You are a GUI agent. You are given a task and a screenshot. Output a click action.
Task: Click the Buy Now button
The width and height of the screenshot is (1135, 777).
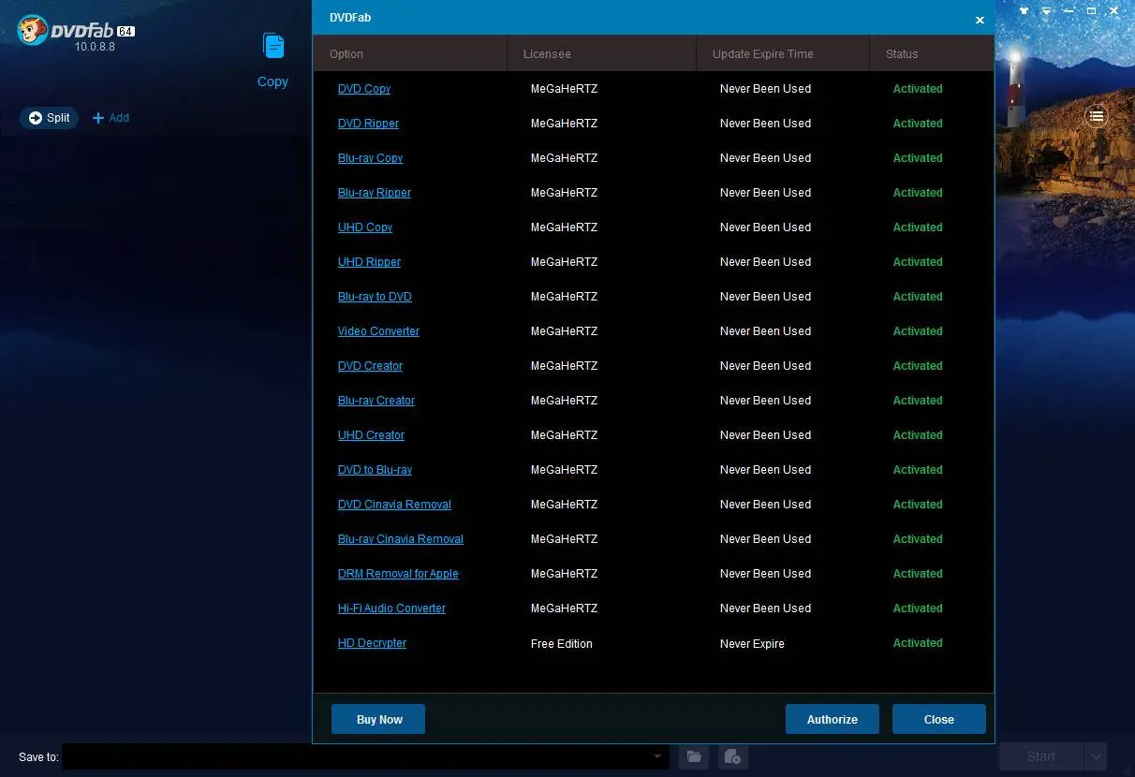378,719
